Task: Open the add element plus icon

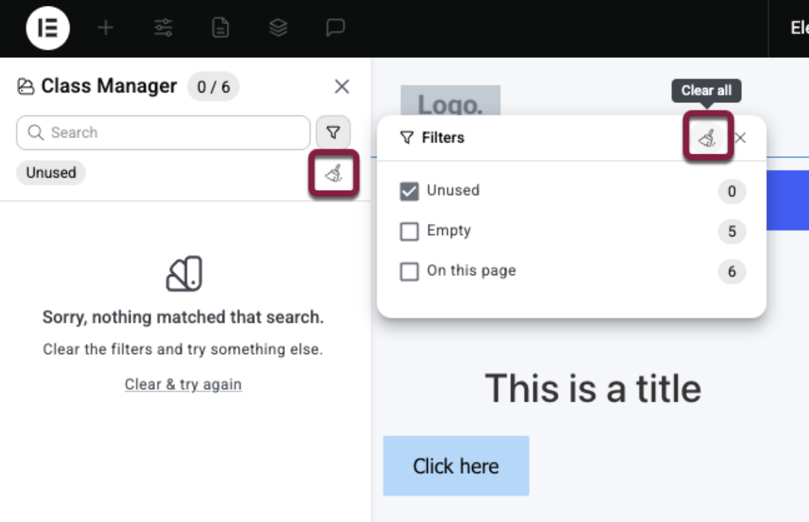Action: click(105, 28)
